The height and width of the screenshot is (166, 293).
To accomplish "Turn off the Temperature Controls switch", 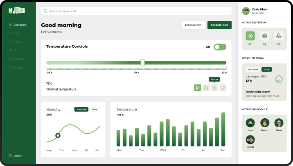I will coord(220,47).
